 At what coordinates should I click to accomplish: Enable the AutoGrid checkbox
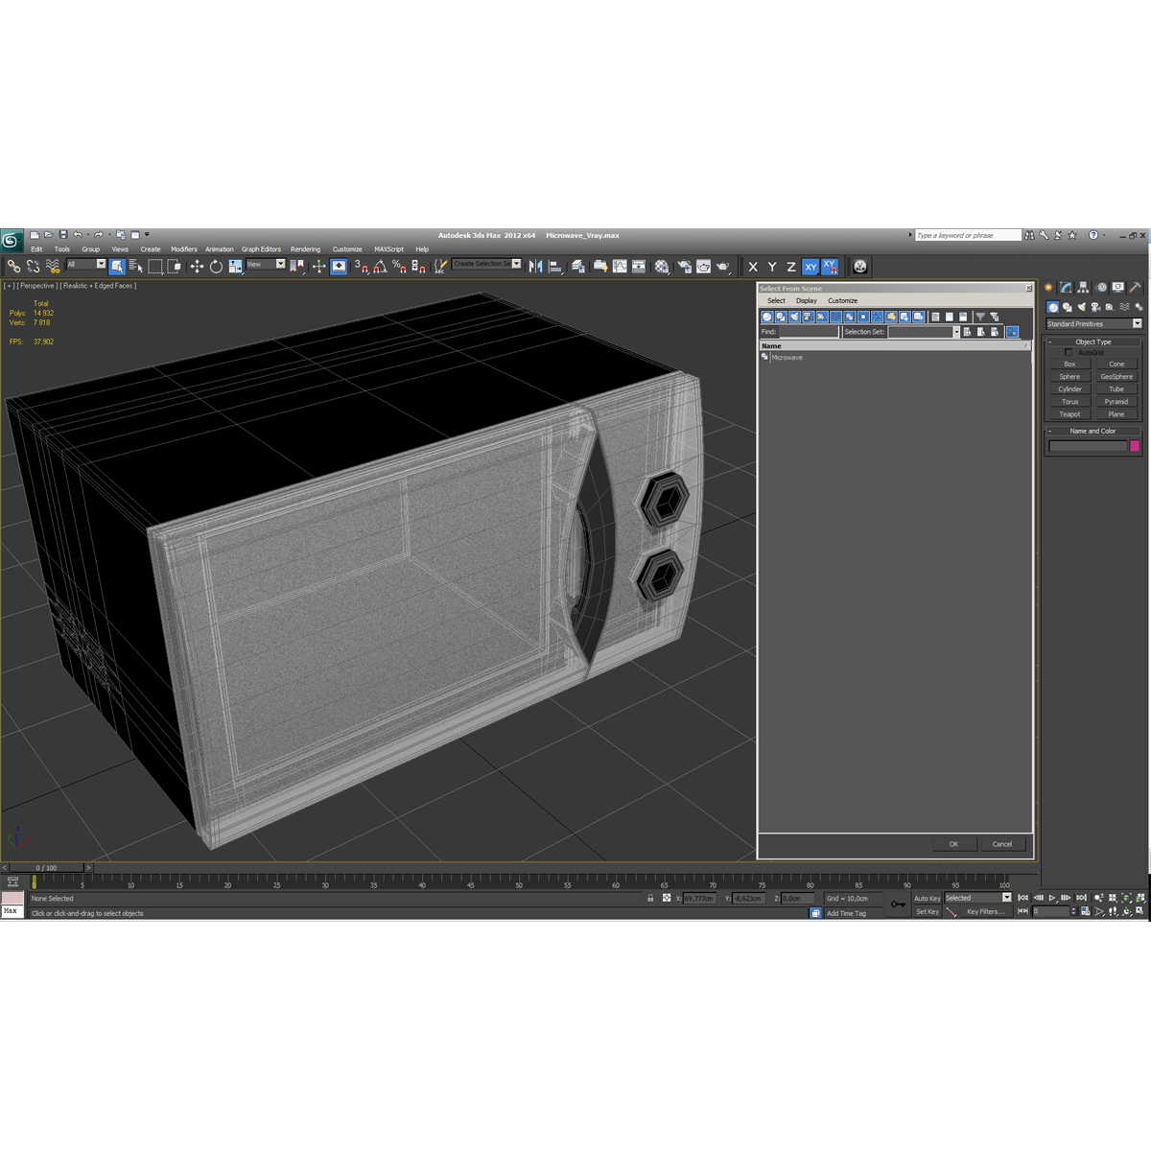point(1069,352)
